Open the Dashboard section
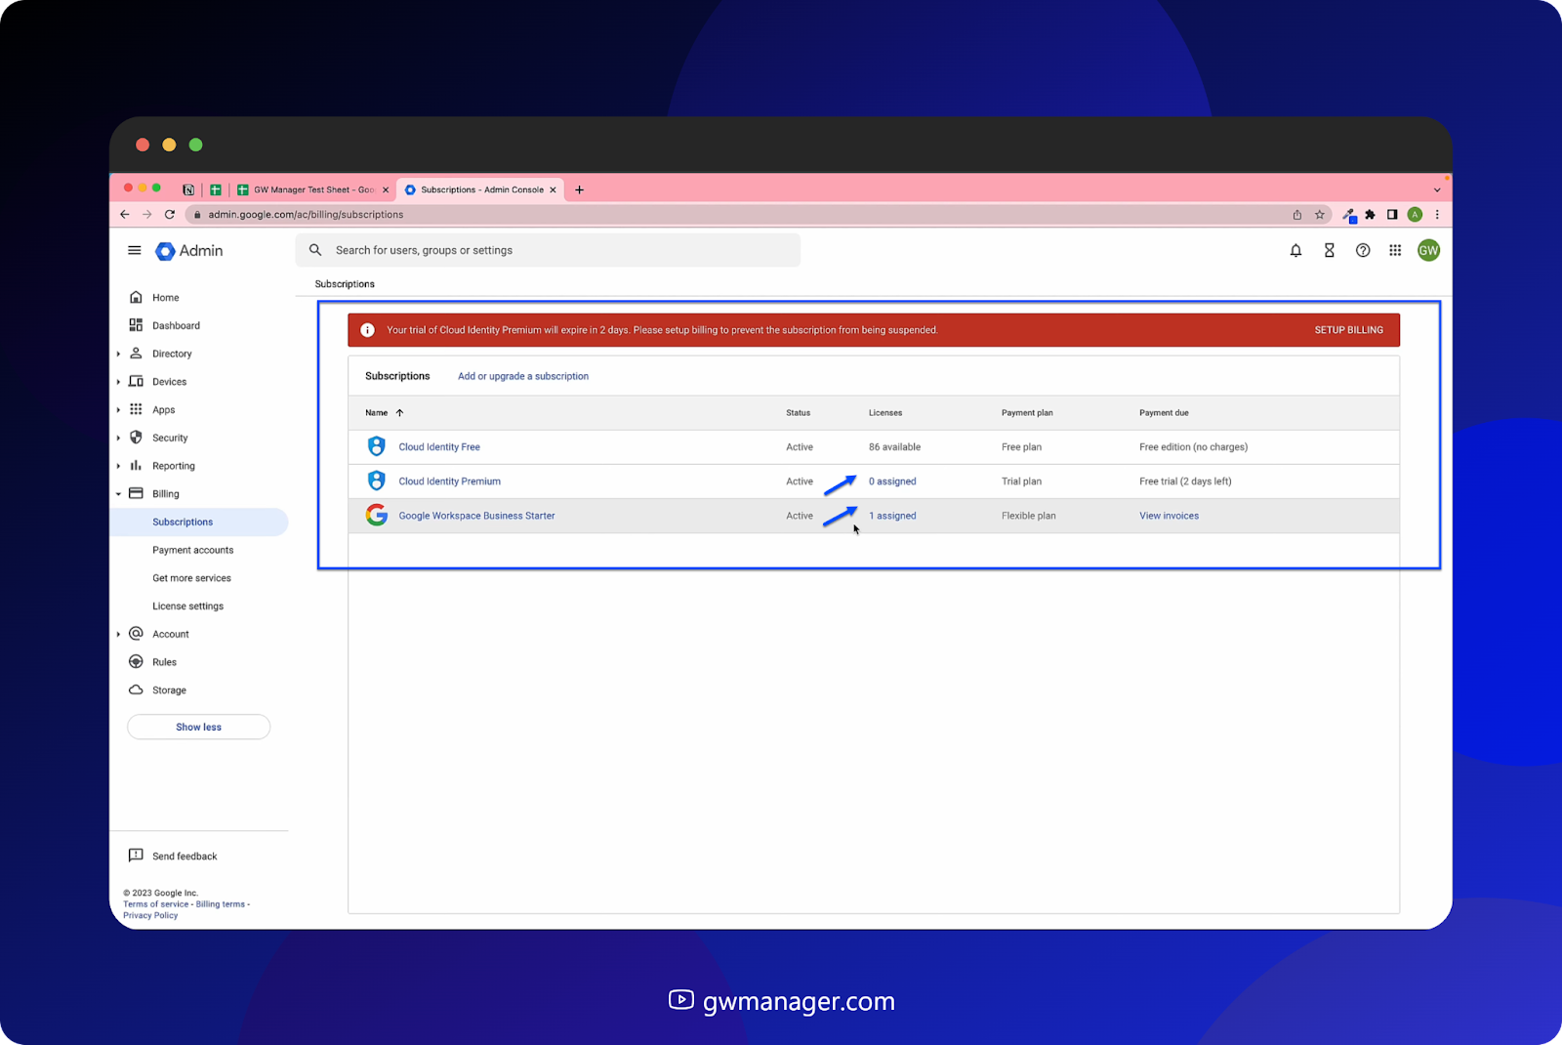Screen dimensions: 1562x1045 tap(176, 325)
